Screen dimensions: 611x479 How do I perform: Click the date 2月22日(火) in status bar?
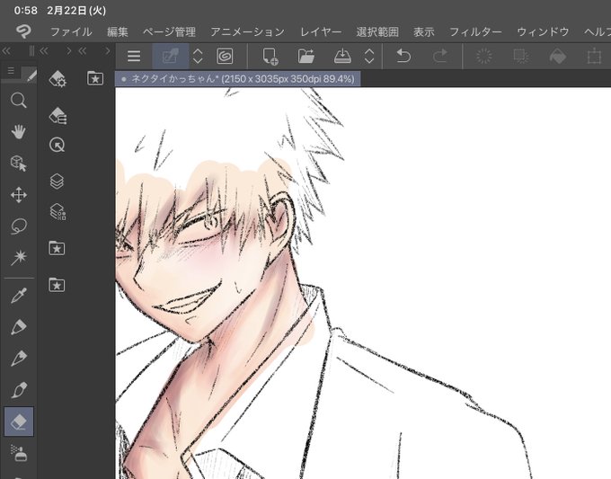point(76,10)
